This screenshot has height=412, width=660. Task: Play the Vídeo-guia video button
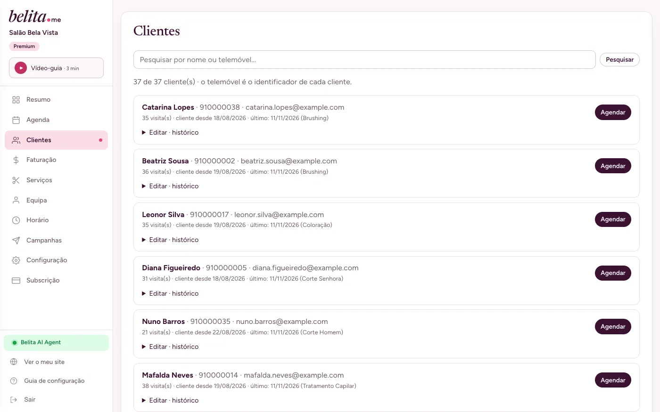tap(21, 68)
